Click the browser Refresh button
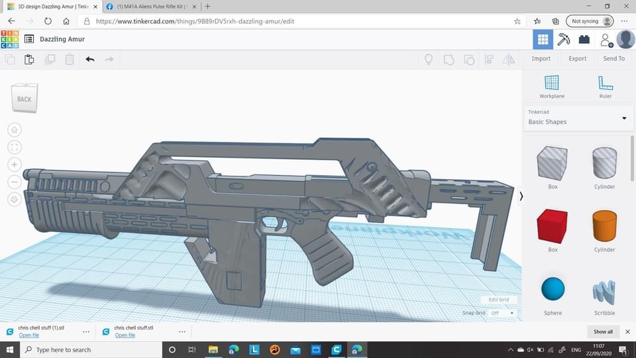The height and width of the screenshot is (358, 636). point(48,21)
